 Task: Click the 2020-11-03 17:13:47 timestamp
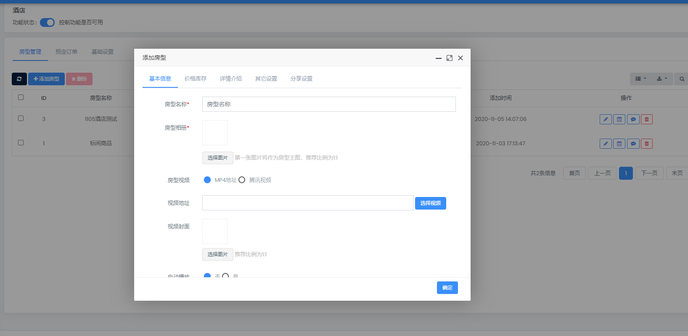tap(500, 144)
